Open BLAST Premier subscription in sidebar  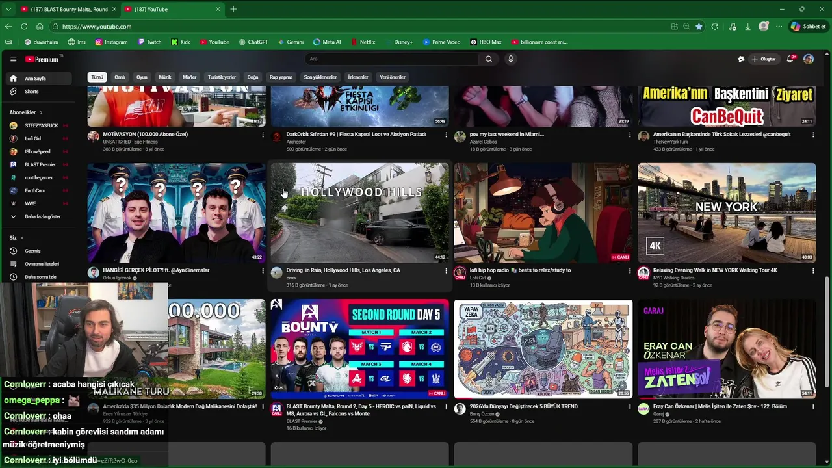pos(40,164)
